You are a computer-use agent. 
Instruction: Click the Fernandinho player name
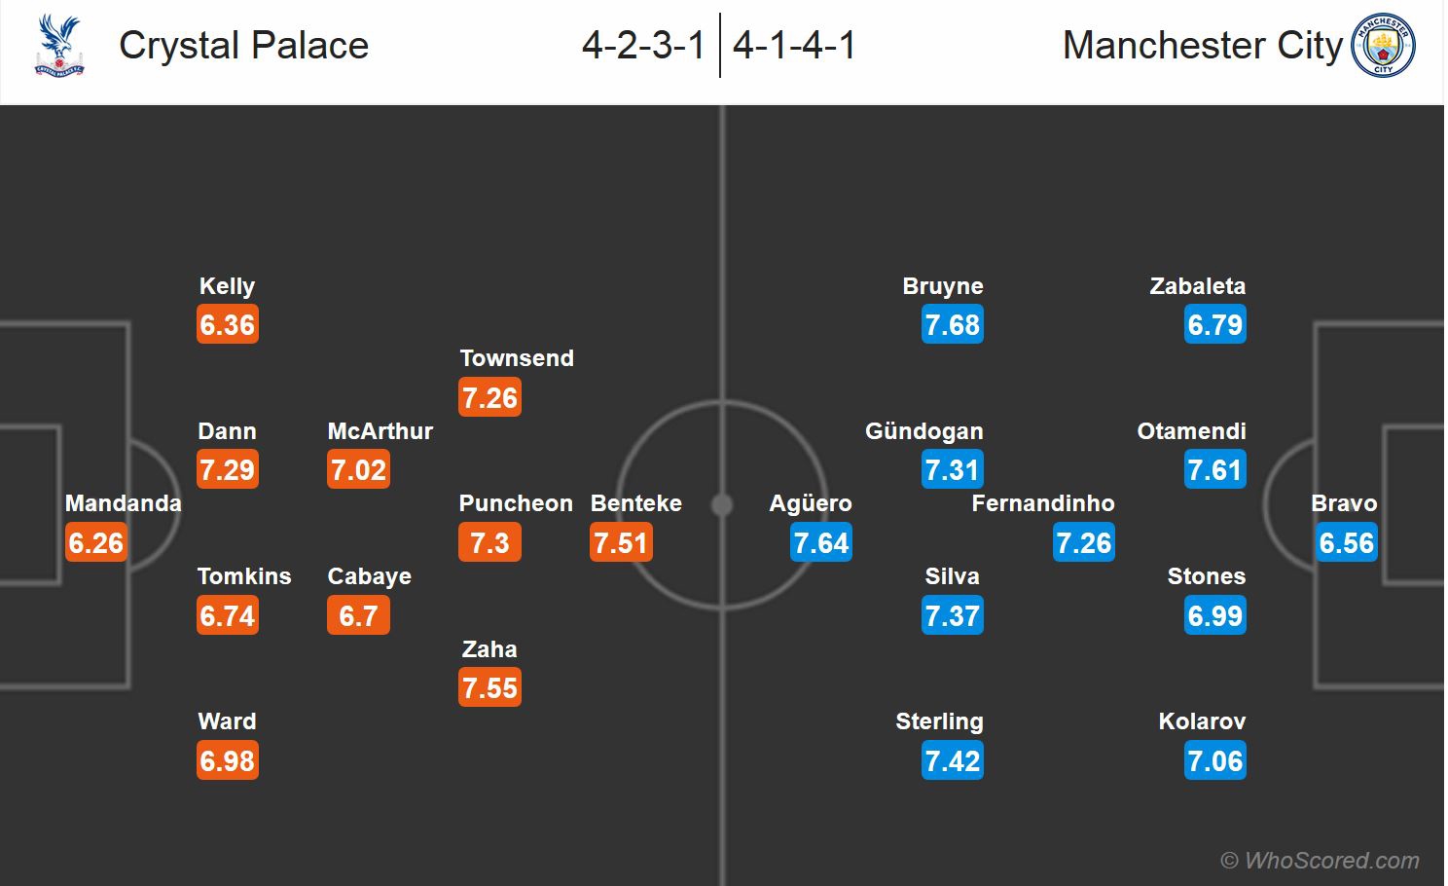[1043, 503]
